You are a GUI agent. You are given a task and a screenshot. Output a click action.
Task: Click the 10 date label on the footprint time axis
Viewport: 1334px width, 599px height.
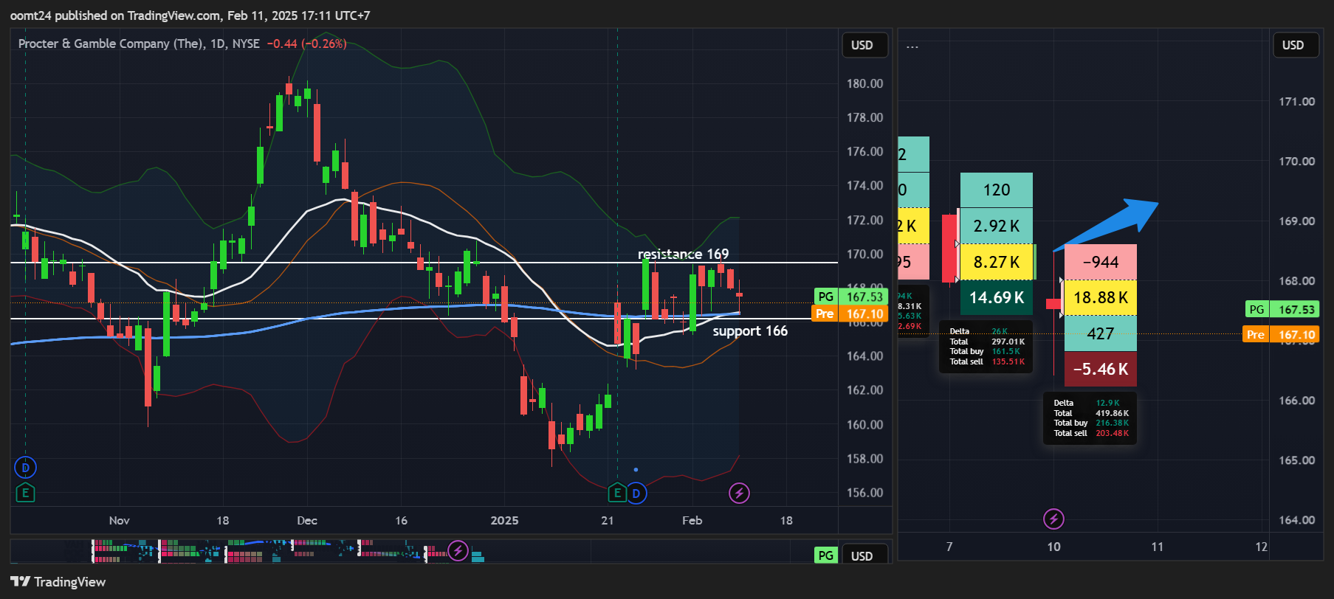pyautogui.click(x=1053, y=547)
